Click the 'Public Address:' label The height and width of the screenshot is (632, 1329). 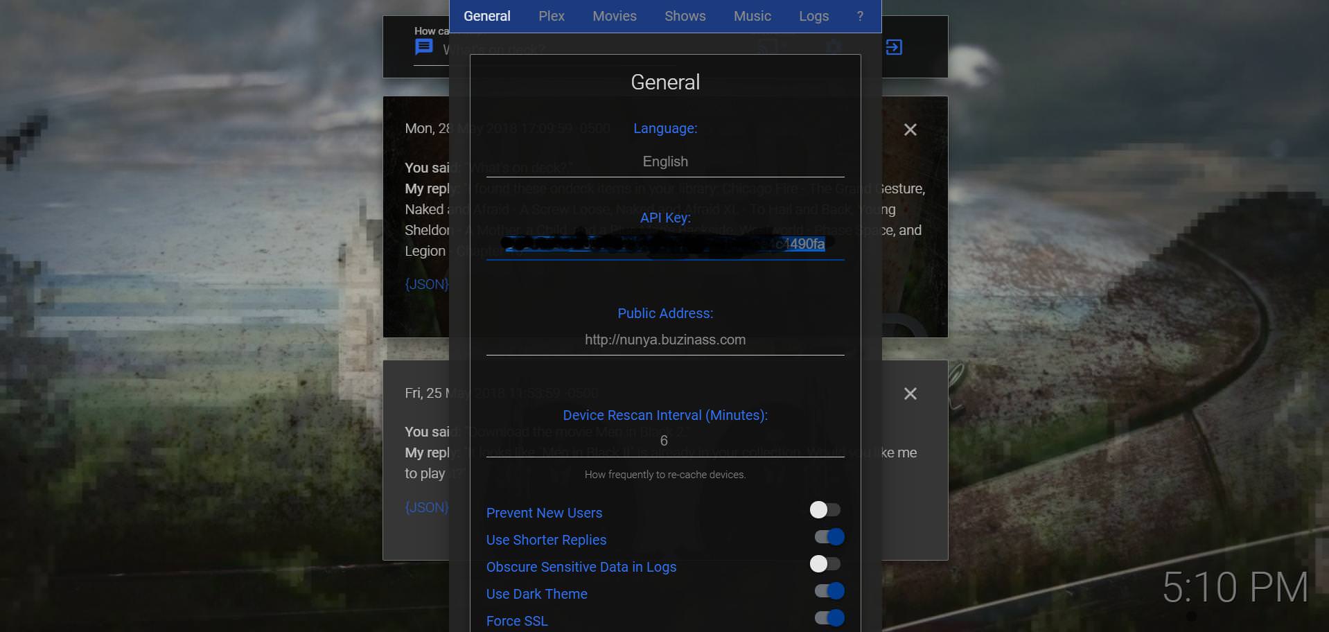(x=665, y=313)
